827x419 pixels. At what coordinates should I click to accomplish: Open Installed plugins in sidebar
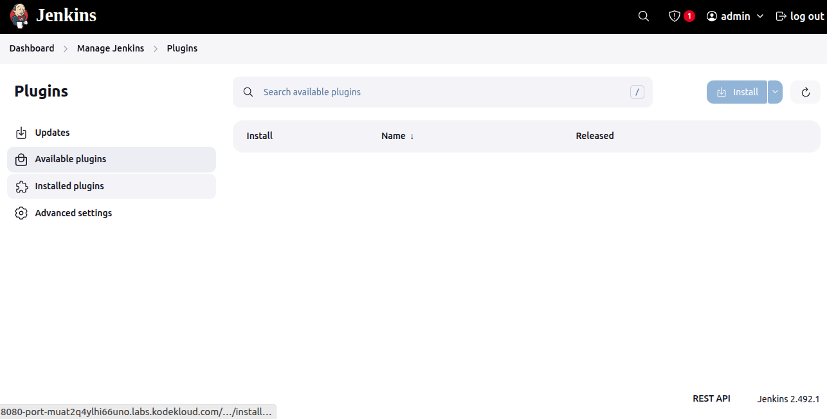[111, 186]
